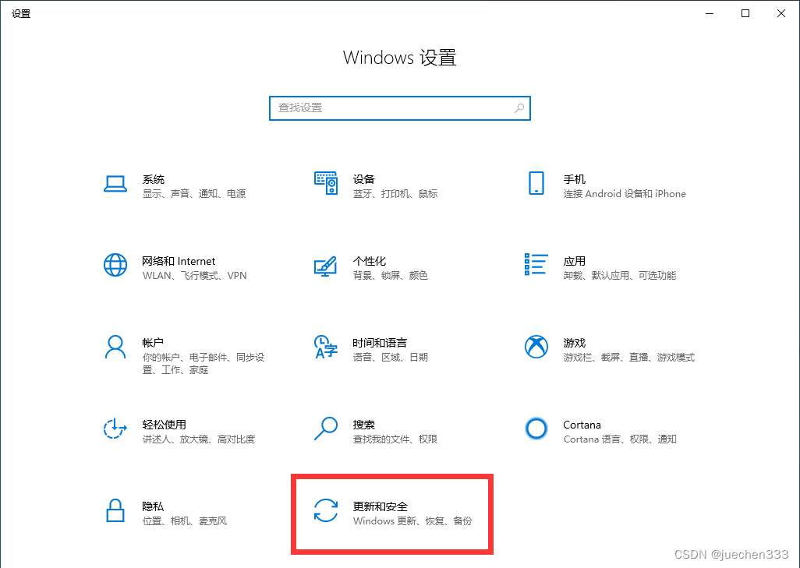The image size is (800, 568).
Task: Click the 设备 keyboard and speaker icon
Action: pos(325,183)
